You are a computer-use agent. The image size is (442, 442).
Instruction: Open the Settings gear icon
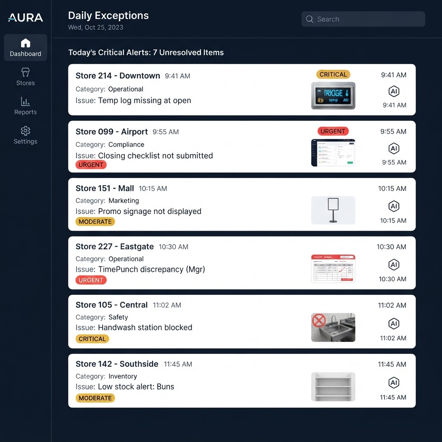[25, 131]
